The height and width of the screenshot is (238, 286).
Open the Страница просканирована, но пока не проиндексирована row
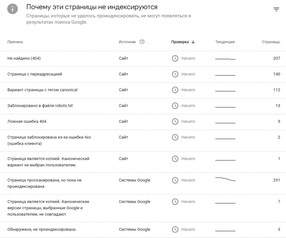143,183
